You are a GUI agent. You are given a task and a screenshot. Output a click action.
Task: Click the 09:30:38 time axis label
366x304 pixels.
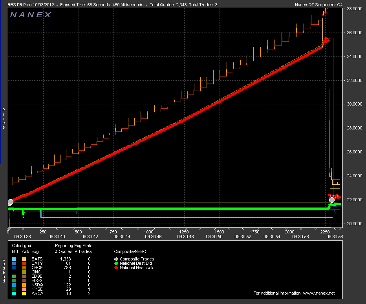pos(22,237)
